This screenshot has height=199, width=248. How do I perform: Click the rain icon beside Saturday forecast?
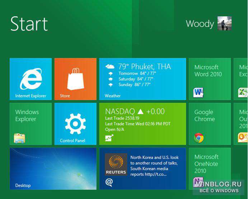click(x=111, y=79)
